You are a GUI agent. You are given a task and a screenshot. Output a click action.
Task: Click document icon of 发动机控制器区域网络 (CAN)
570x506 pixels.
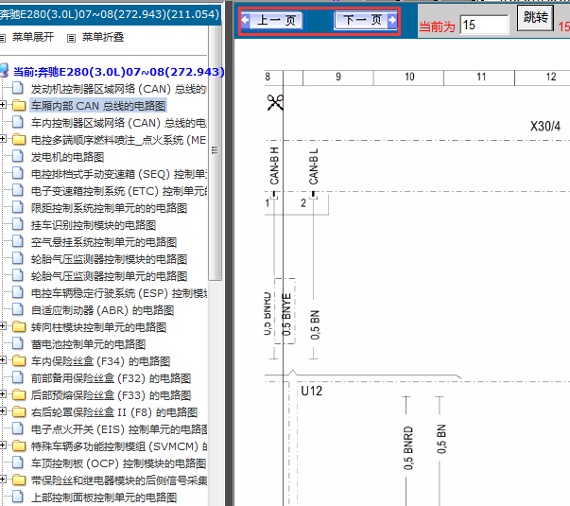click(18, 88)
